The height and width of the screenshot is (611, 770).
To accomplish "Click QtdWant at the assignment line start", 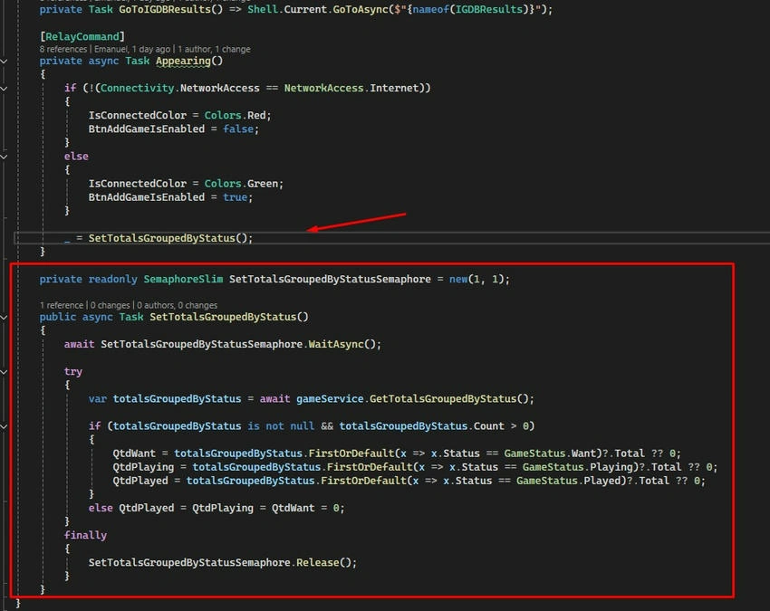I will [134, 453].
